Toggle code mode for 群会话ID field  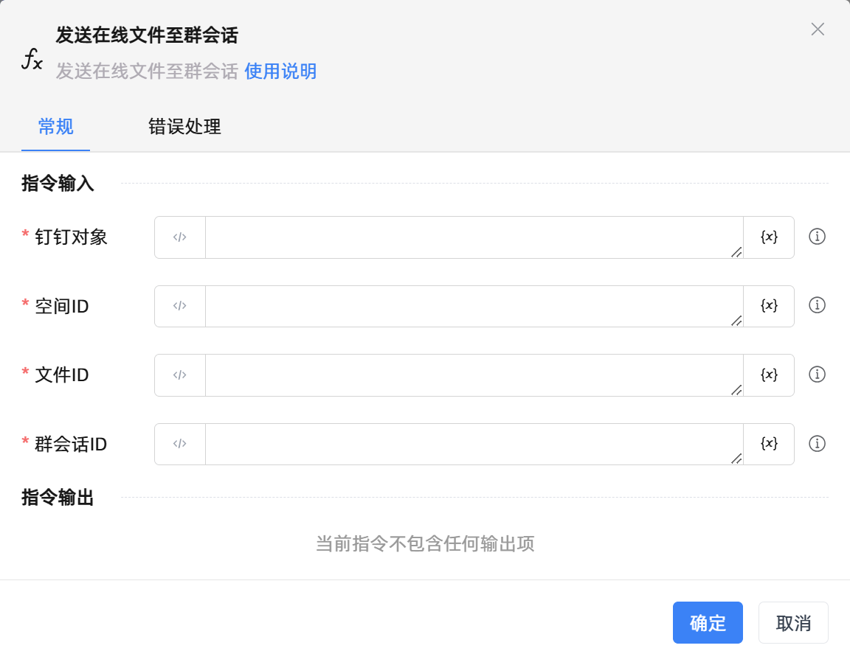(180, 444)
